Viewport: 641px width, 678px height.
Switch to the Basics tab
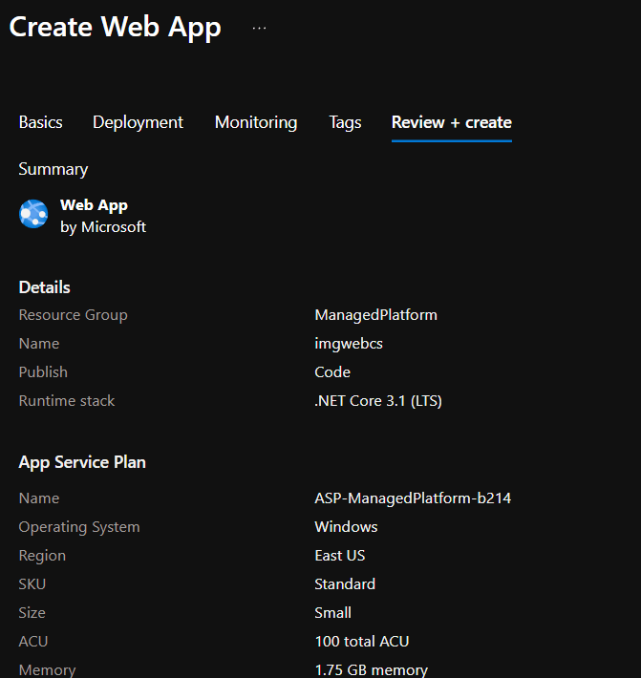(x=40, y=122)
